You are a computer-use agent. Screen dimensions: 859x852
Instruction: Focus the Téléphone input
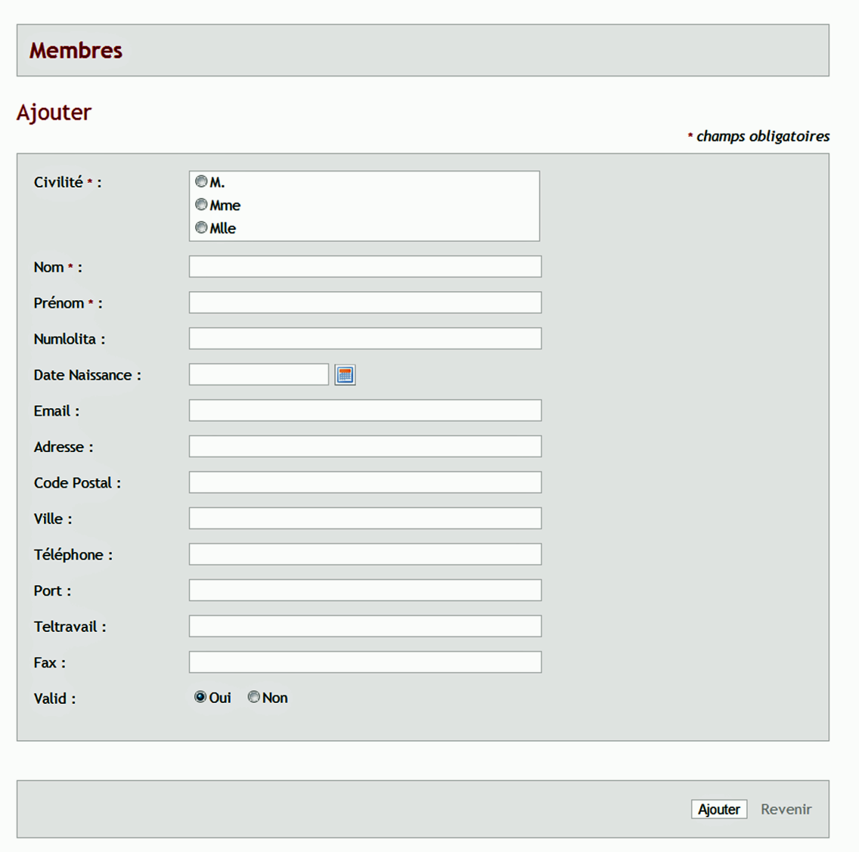365,554
